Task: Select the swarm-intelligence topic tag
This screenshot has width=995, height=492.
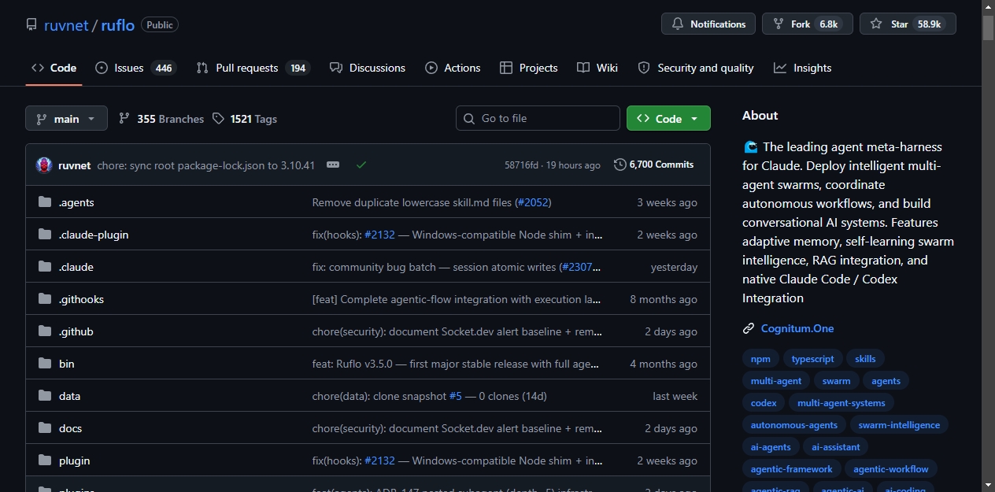Action: 899,425
